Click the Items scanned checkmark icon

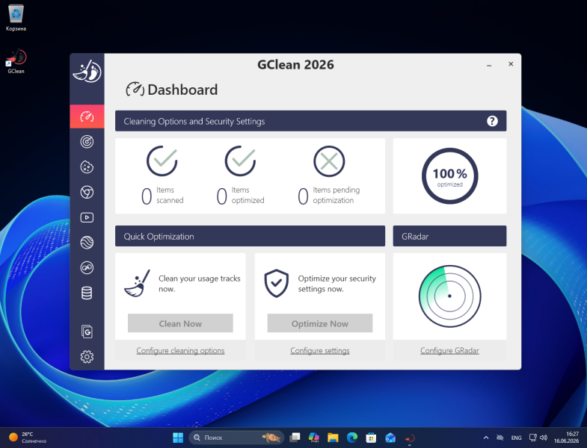click(x=162, y=161)
